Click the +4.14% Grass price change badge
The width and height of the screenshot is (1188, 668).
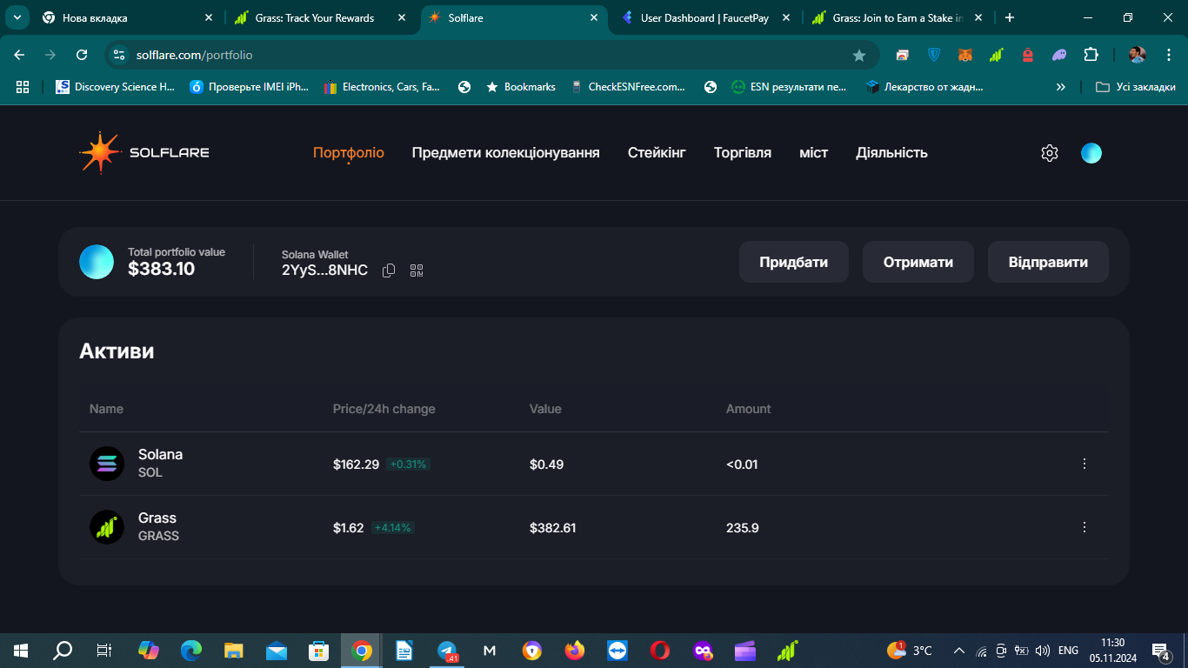click(x=393, y=528)
